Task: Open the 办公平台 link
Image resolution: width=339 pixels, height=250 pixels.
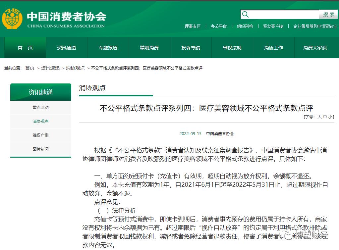Action: click(x=219, y=25)
